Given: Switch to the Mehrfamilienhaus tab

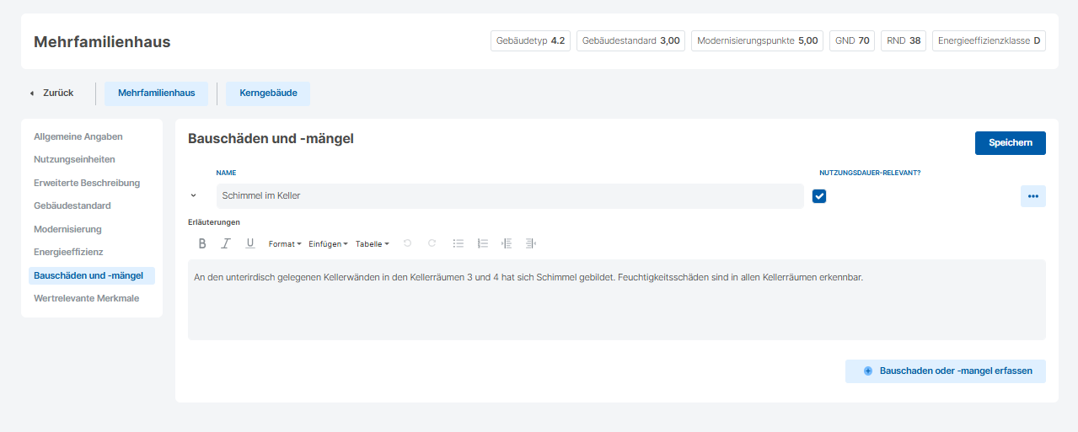Looking at the screenshot, I should [157, 93].
